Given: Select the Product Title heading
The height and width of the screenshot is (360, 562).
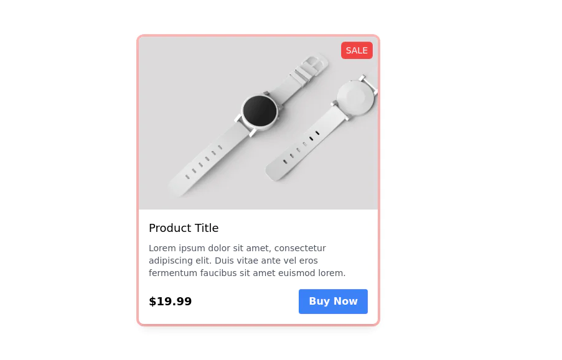Looking at the screenshot, I should tap(184, 228).
